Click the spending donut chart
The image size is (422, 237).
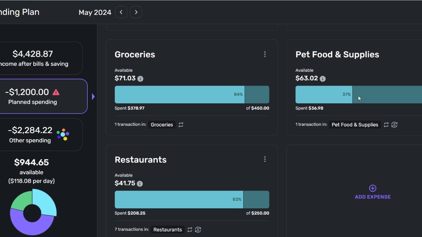[33, 212]
